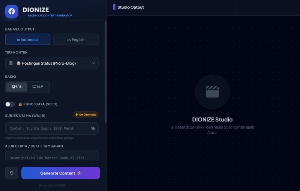Enable the Kunci Gaya (Seed) switch
Image resolution: width=300 pixels, height=191 pixels.
[10, 104]
